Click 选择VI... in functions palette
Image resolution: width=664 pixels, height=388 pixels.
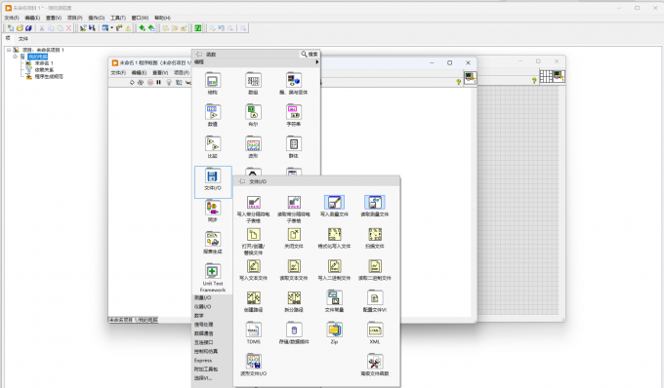[203, 378]
